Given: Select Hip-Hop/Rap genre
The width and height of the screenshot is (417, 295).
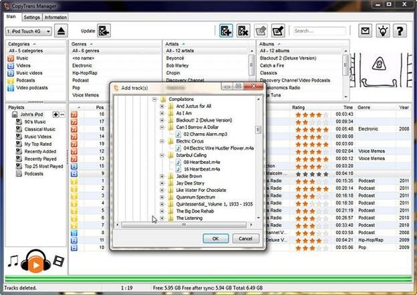Looking at the screenshot, I should tap(85, 73).
